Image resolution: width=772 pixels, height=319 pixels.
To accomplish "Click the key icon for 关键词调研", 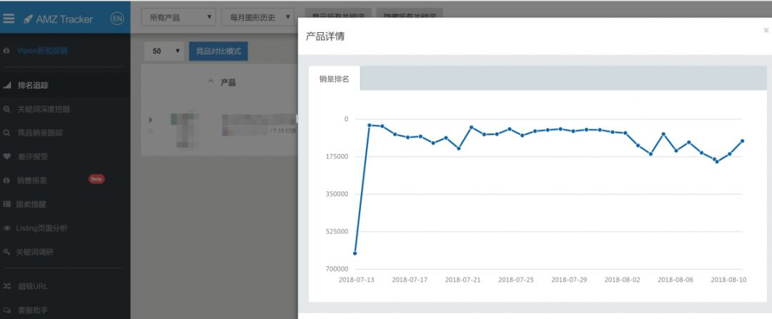I will click(x=6, y=252).
